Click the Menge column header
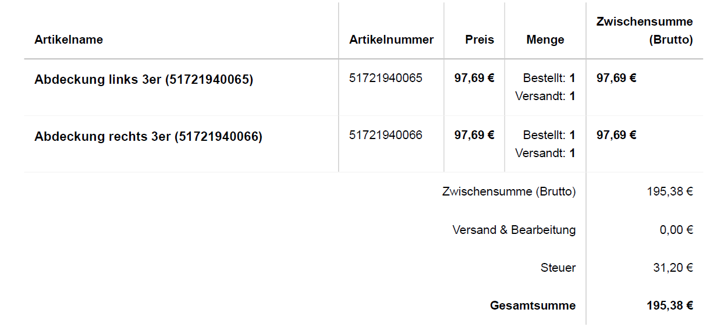The image size is (717, 334). click(x=545, y=40)
